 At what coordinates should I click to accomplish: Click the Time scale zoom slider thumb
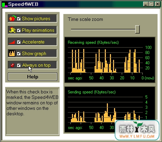(137, 29)
